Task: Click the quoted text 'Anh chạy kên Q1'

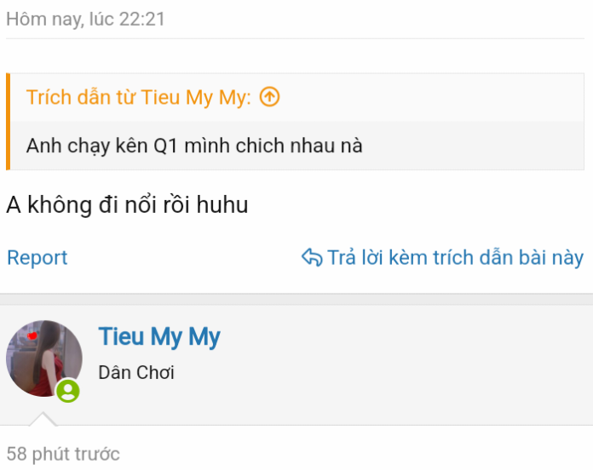Action: [102, 146]
